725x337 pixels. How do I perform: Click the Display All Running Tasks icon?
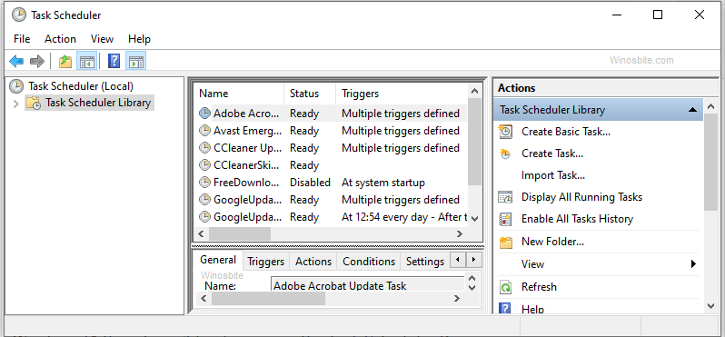[505, 197]
